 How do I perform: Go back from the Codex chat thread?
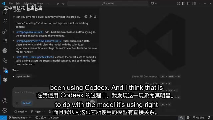click(14, 17)
